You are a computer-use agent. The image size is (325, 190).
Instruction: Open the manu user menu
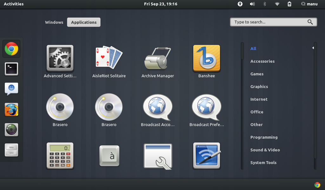pos(309,4)
